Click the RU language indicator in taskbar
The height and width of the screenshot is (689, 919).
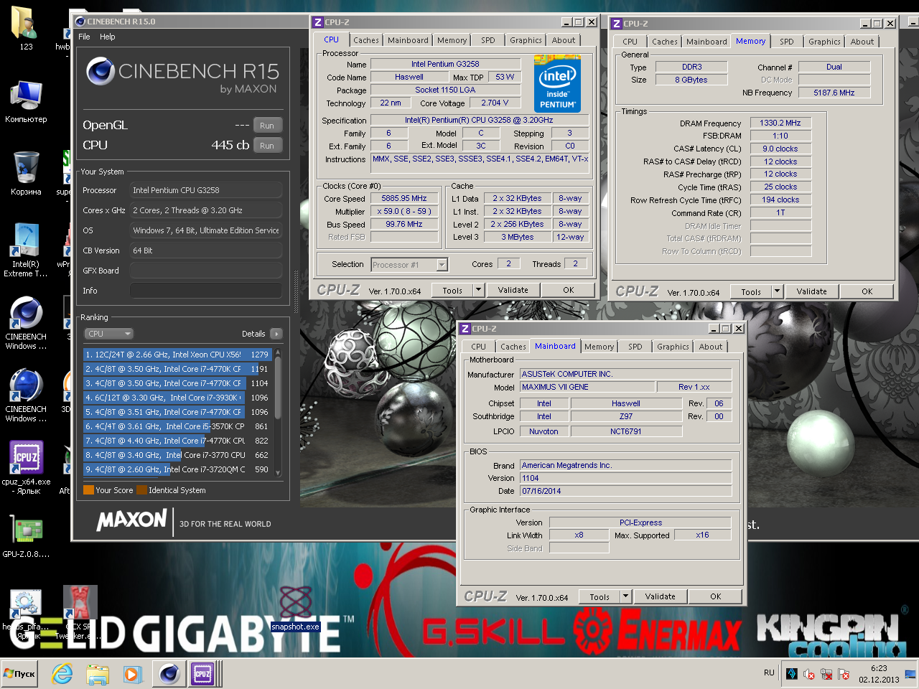769,672
